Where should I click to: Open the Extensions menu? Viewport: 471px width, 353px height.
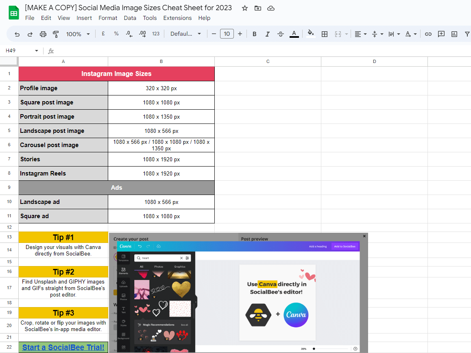tap(177, 18)
